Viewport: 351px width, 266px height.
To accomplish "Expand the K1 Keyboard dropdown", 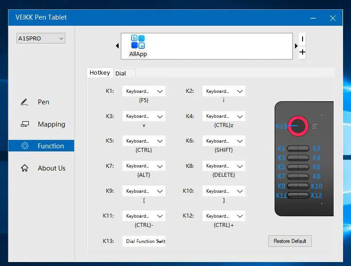I will pos(144,91).
